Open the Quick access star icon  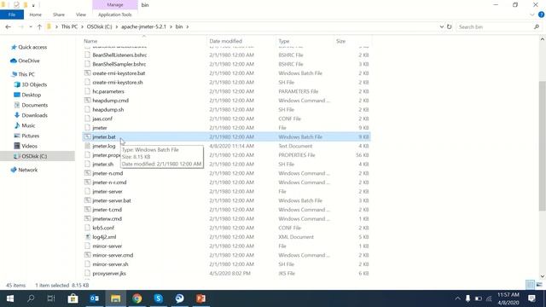point(14,48)
